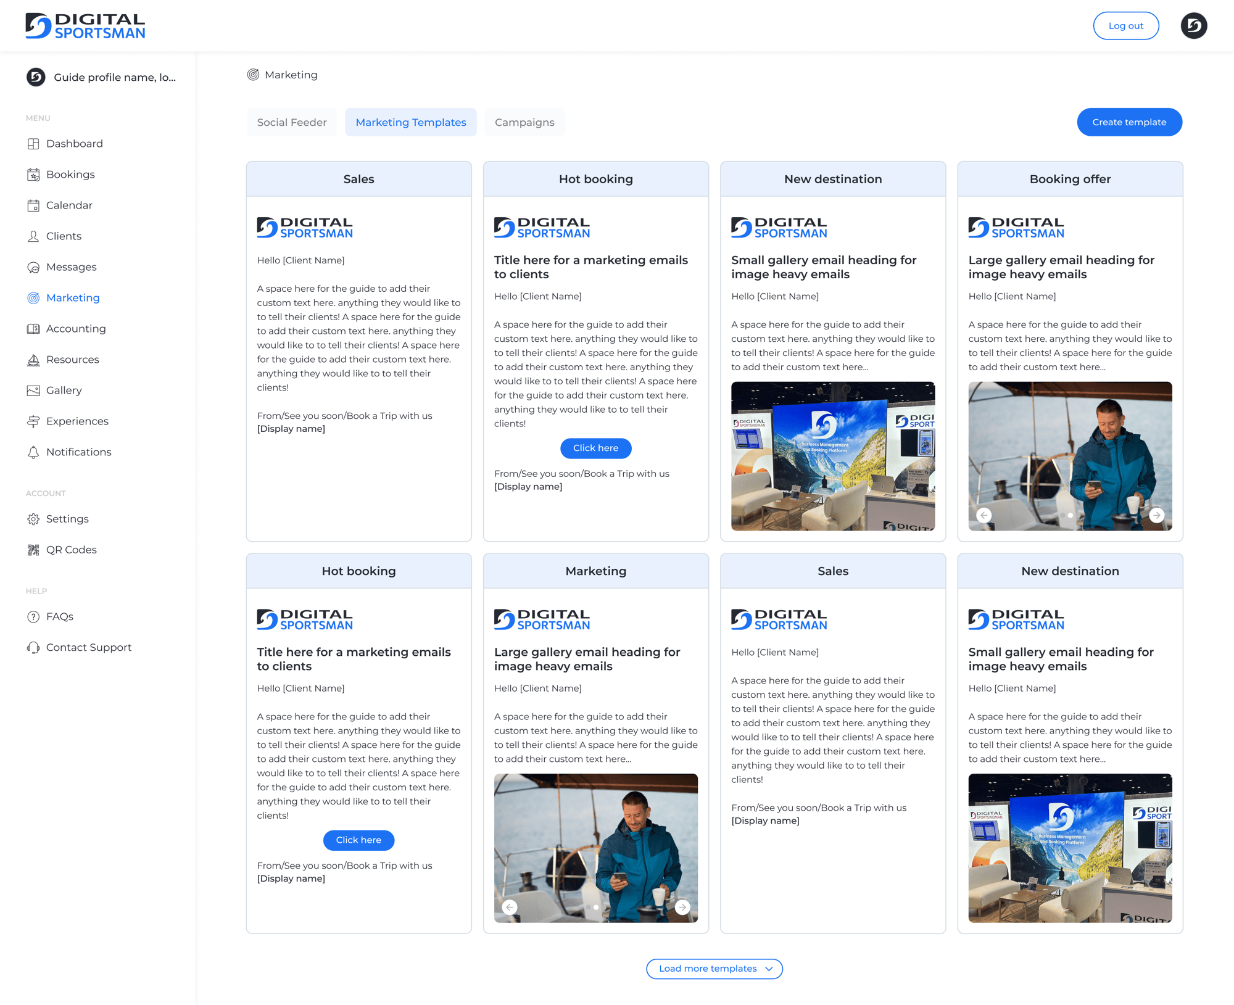Expand Load more templates chevron
The height and width of the screenshot is (1005, 1234).
(x=769, y=969)
